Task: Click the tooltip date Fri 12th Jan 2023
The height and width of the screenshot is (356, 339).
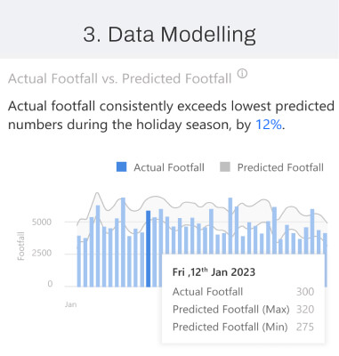Action: point(214,272)
